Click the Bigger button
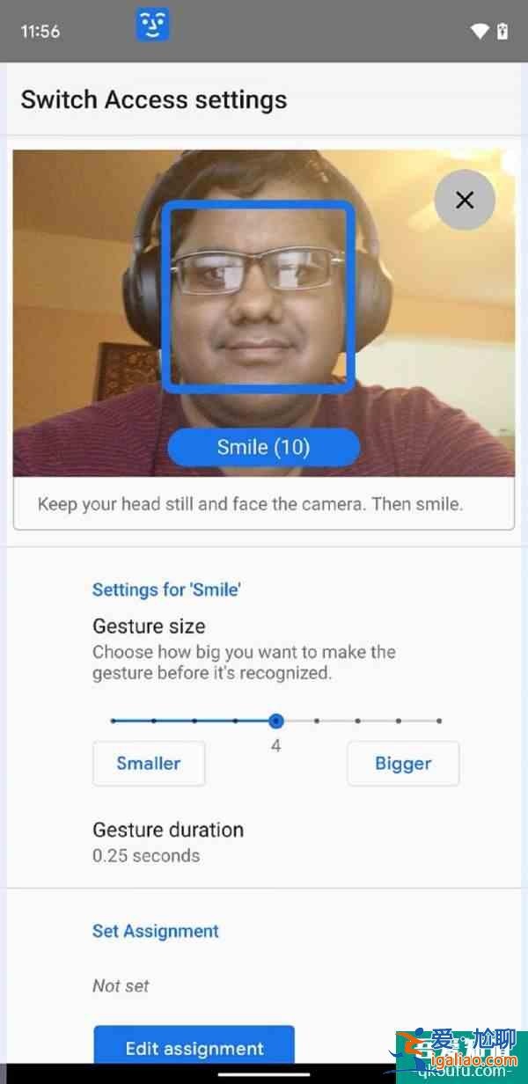 click(x=403, y=763)
